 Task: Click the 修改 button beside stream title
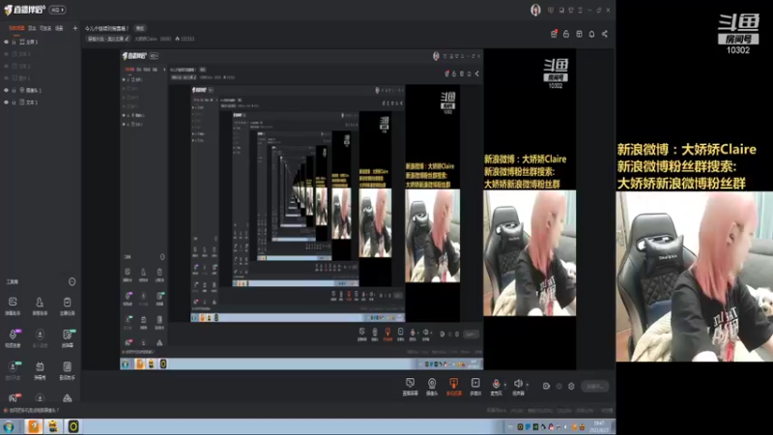[140, 28]
